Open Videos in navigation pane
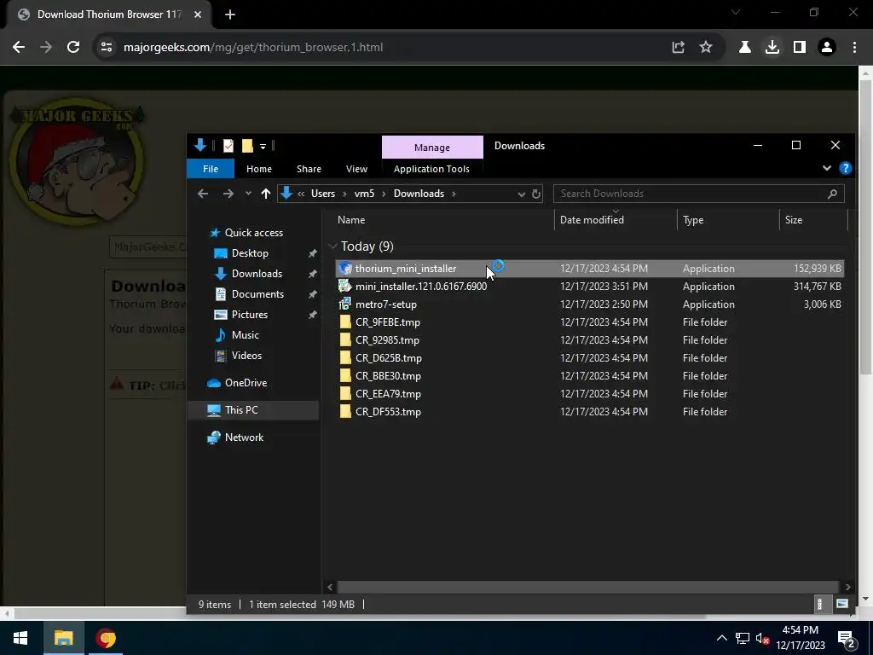Screen dimensions: 873x655 point(246,356)
